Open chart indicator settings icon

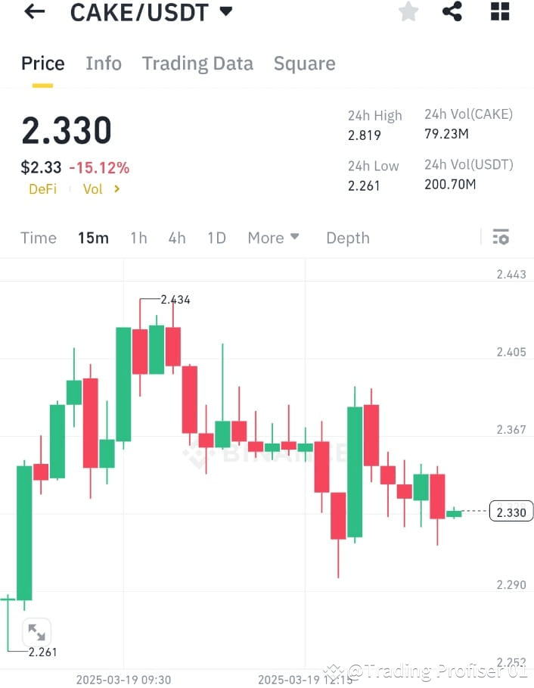click(x=501, y=237)
